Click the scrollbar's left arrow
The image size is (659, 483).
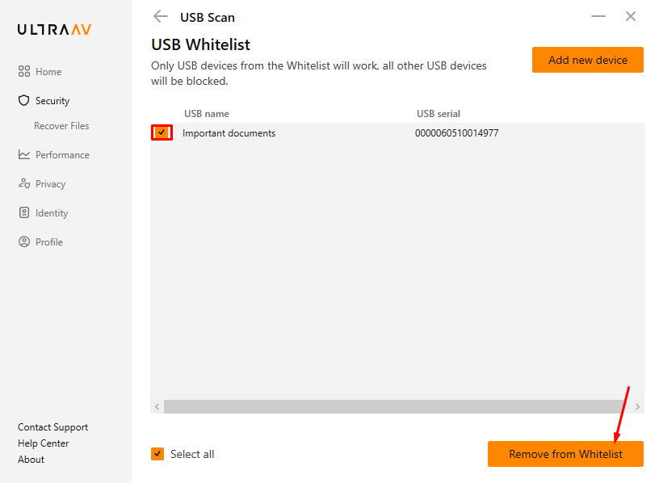point(157,406)
